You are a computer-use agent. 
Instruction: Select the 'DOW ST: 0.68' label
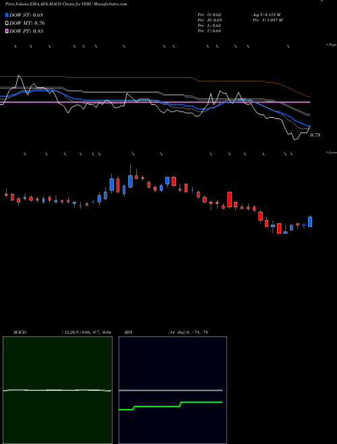[x=26, y=15]
